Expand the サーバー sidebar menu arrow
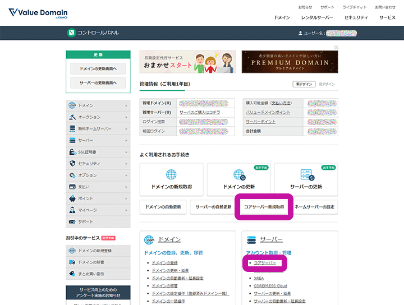 (x=126, y=140)
